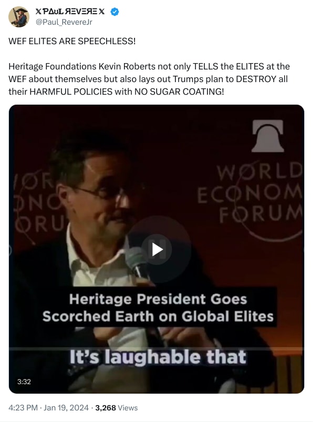Click the display name X PAUL REVERE X
The height and width of the screenshot is (422, 321).
70,12
